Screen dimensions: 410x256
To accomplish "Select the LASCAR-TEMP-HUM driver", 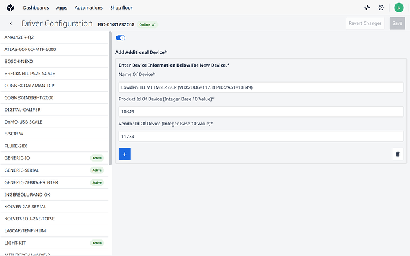I will [54, 230].
